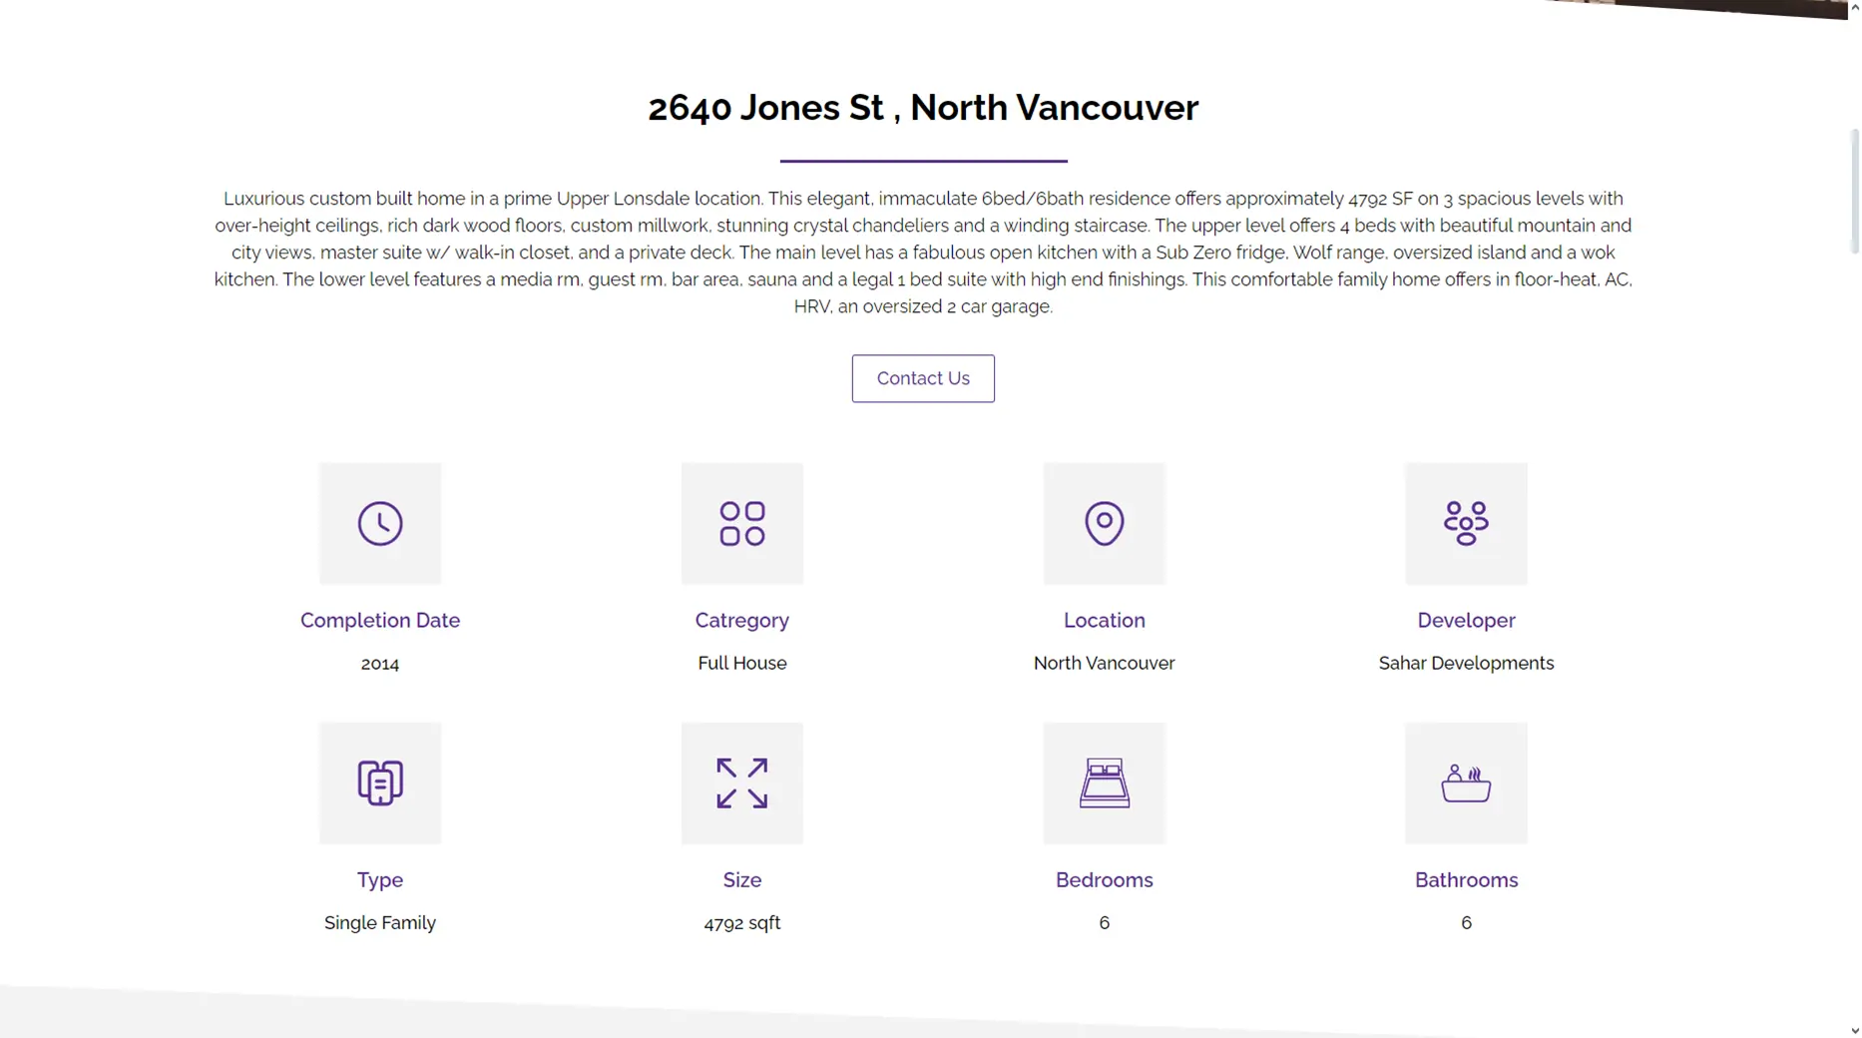
Task: Click the Contact Us button
Action: click(923, 378)
